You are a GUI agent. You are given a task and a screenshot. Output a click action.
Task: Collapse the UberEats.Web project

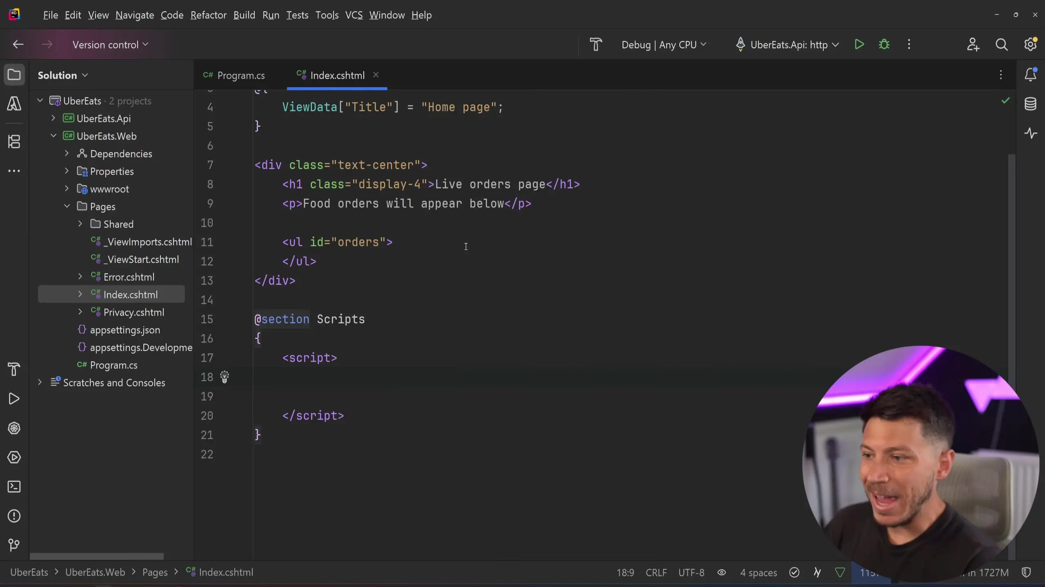pos(53,136)
